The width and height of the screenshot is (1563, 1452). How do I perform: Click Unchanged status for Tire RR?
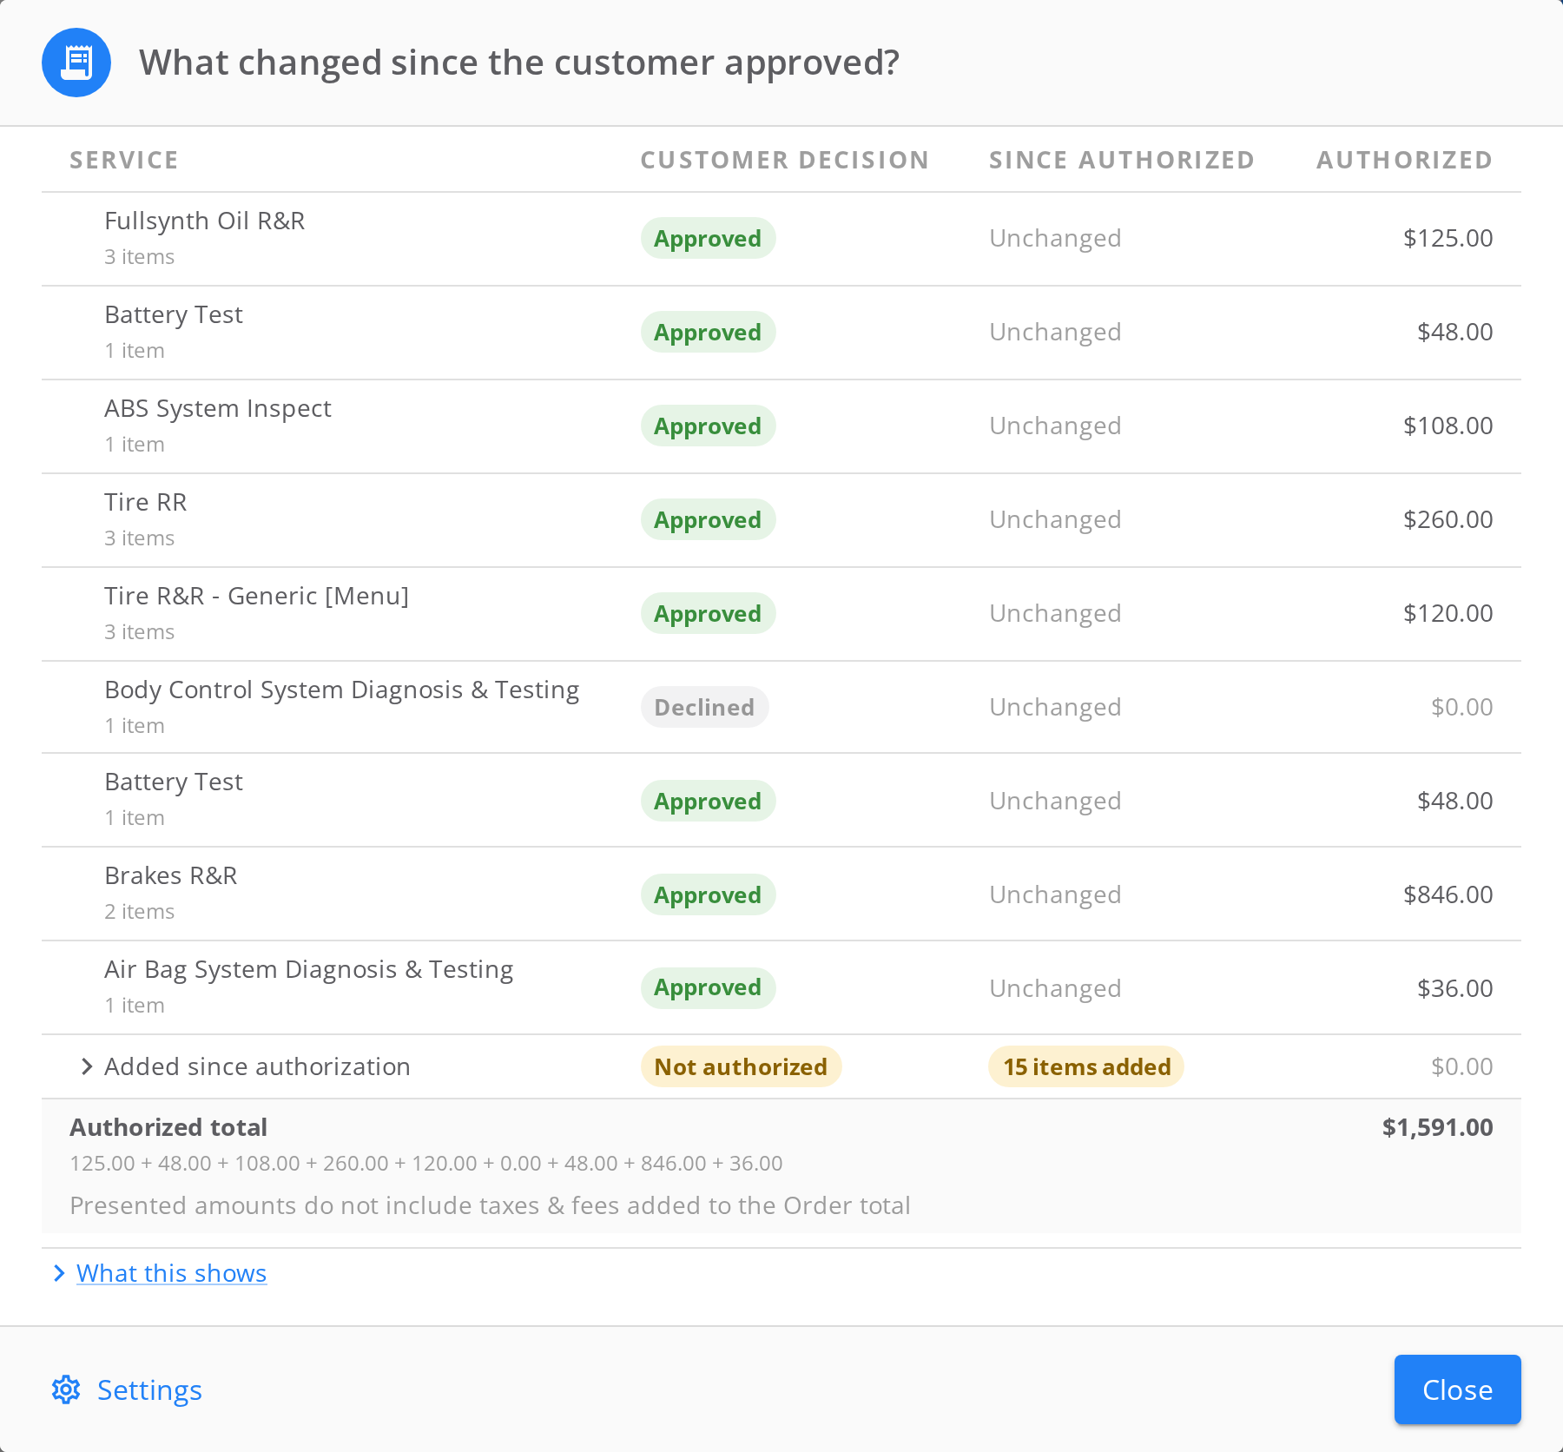pyautogui.click(x=1055, y=519)
